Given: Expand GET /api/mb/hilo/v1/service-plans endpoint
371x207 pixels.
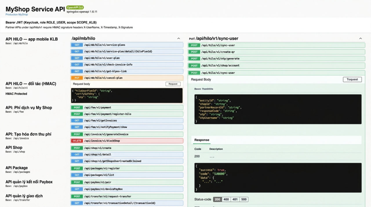Looking at the screenshot, I should [x=127, y=45].
